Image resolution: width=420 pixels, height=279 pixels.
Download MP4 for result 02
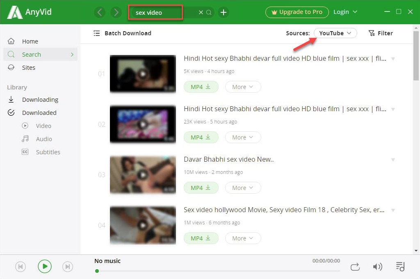[201, 137]
